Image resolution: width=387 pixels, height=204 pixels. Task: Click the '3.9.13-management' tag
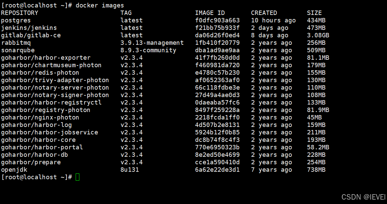(152, 43)
